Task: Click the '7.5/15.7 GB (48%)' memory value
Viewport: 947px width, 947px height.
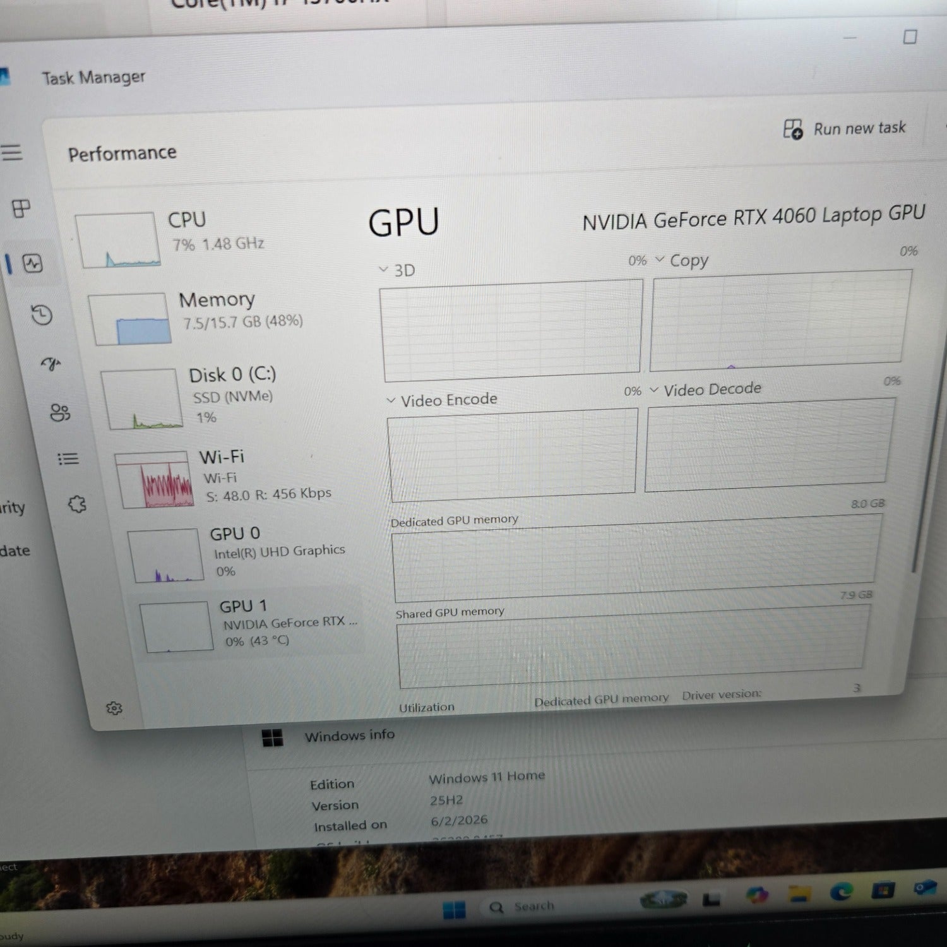Action: (243, 322)
